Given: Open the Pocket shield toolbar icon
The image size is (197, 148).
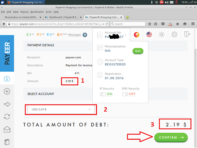Looking at the screenshot, I should [163, 24].
